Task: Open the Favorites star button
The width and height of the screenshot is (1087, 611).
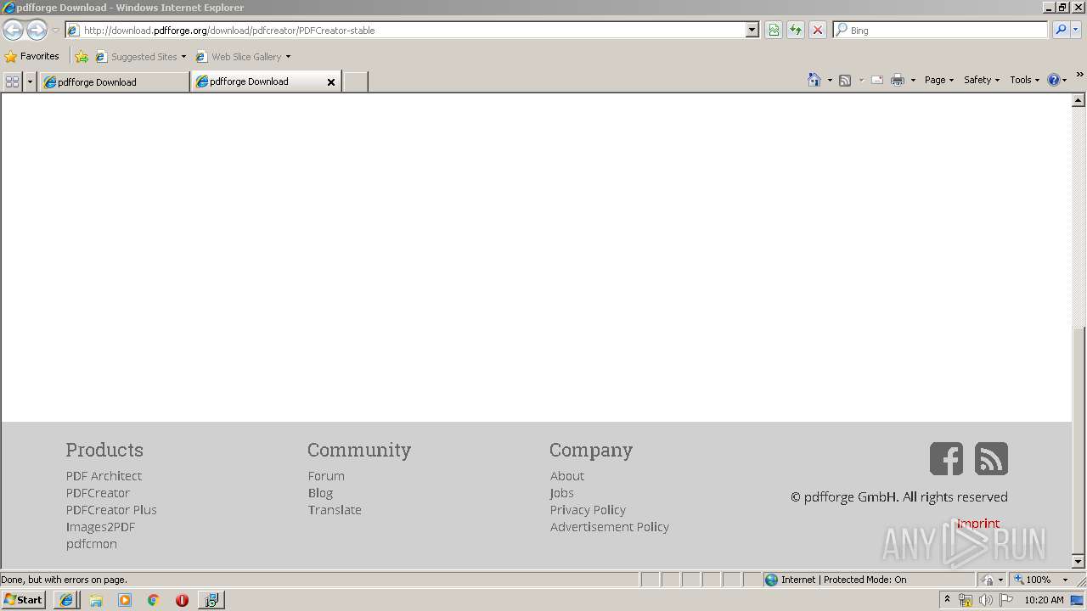Action: tap(32, 56)
